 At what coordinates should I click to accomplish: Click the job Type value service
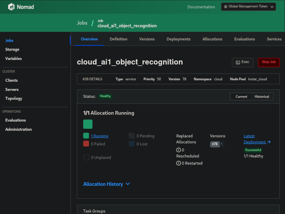(130, 79)
